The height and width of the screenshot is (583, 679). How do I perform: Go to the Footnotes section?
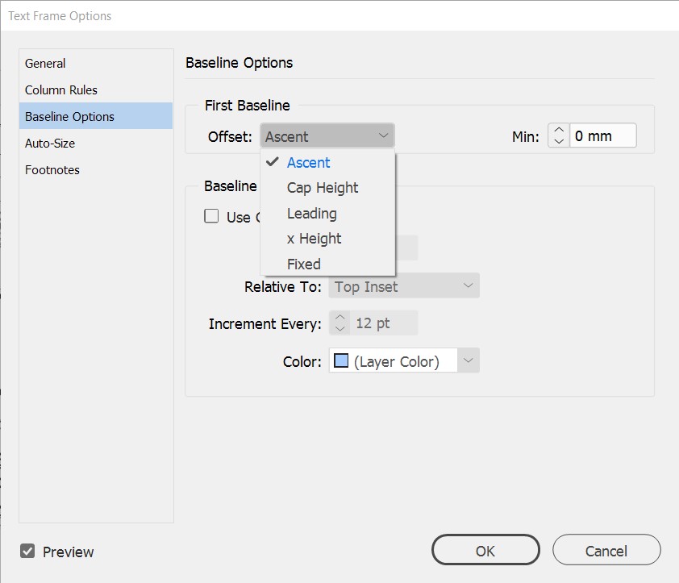tap(52, 170)
